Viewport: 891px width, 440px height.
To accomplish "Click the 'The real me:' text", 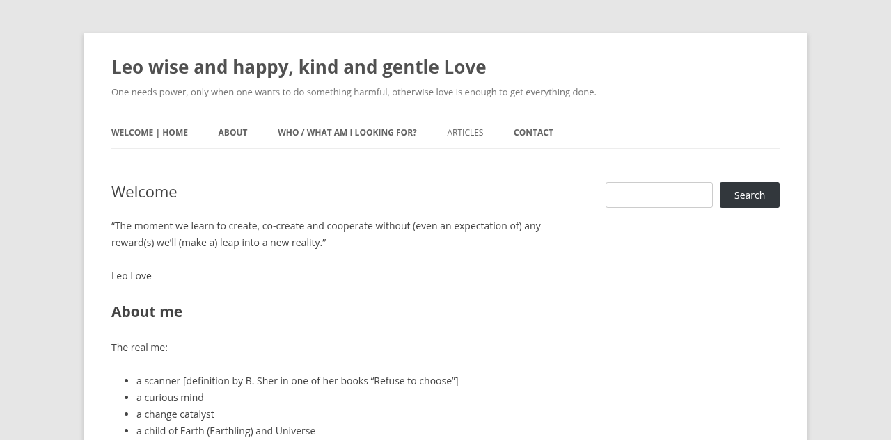I will (139, 348).
